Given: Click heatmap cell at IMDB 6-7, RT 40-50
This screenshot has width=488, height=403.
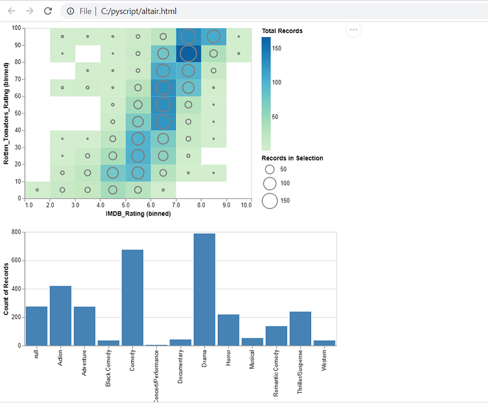Looking at the screenshot, I should [x=163, y=122].
